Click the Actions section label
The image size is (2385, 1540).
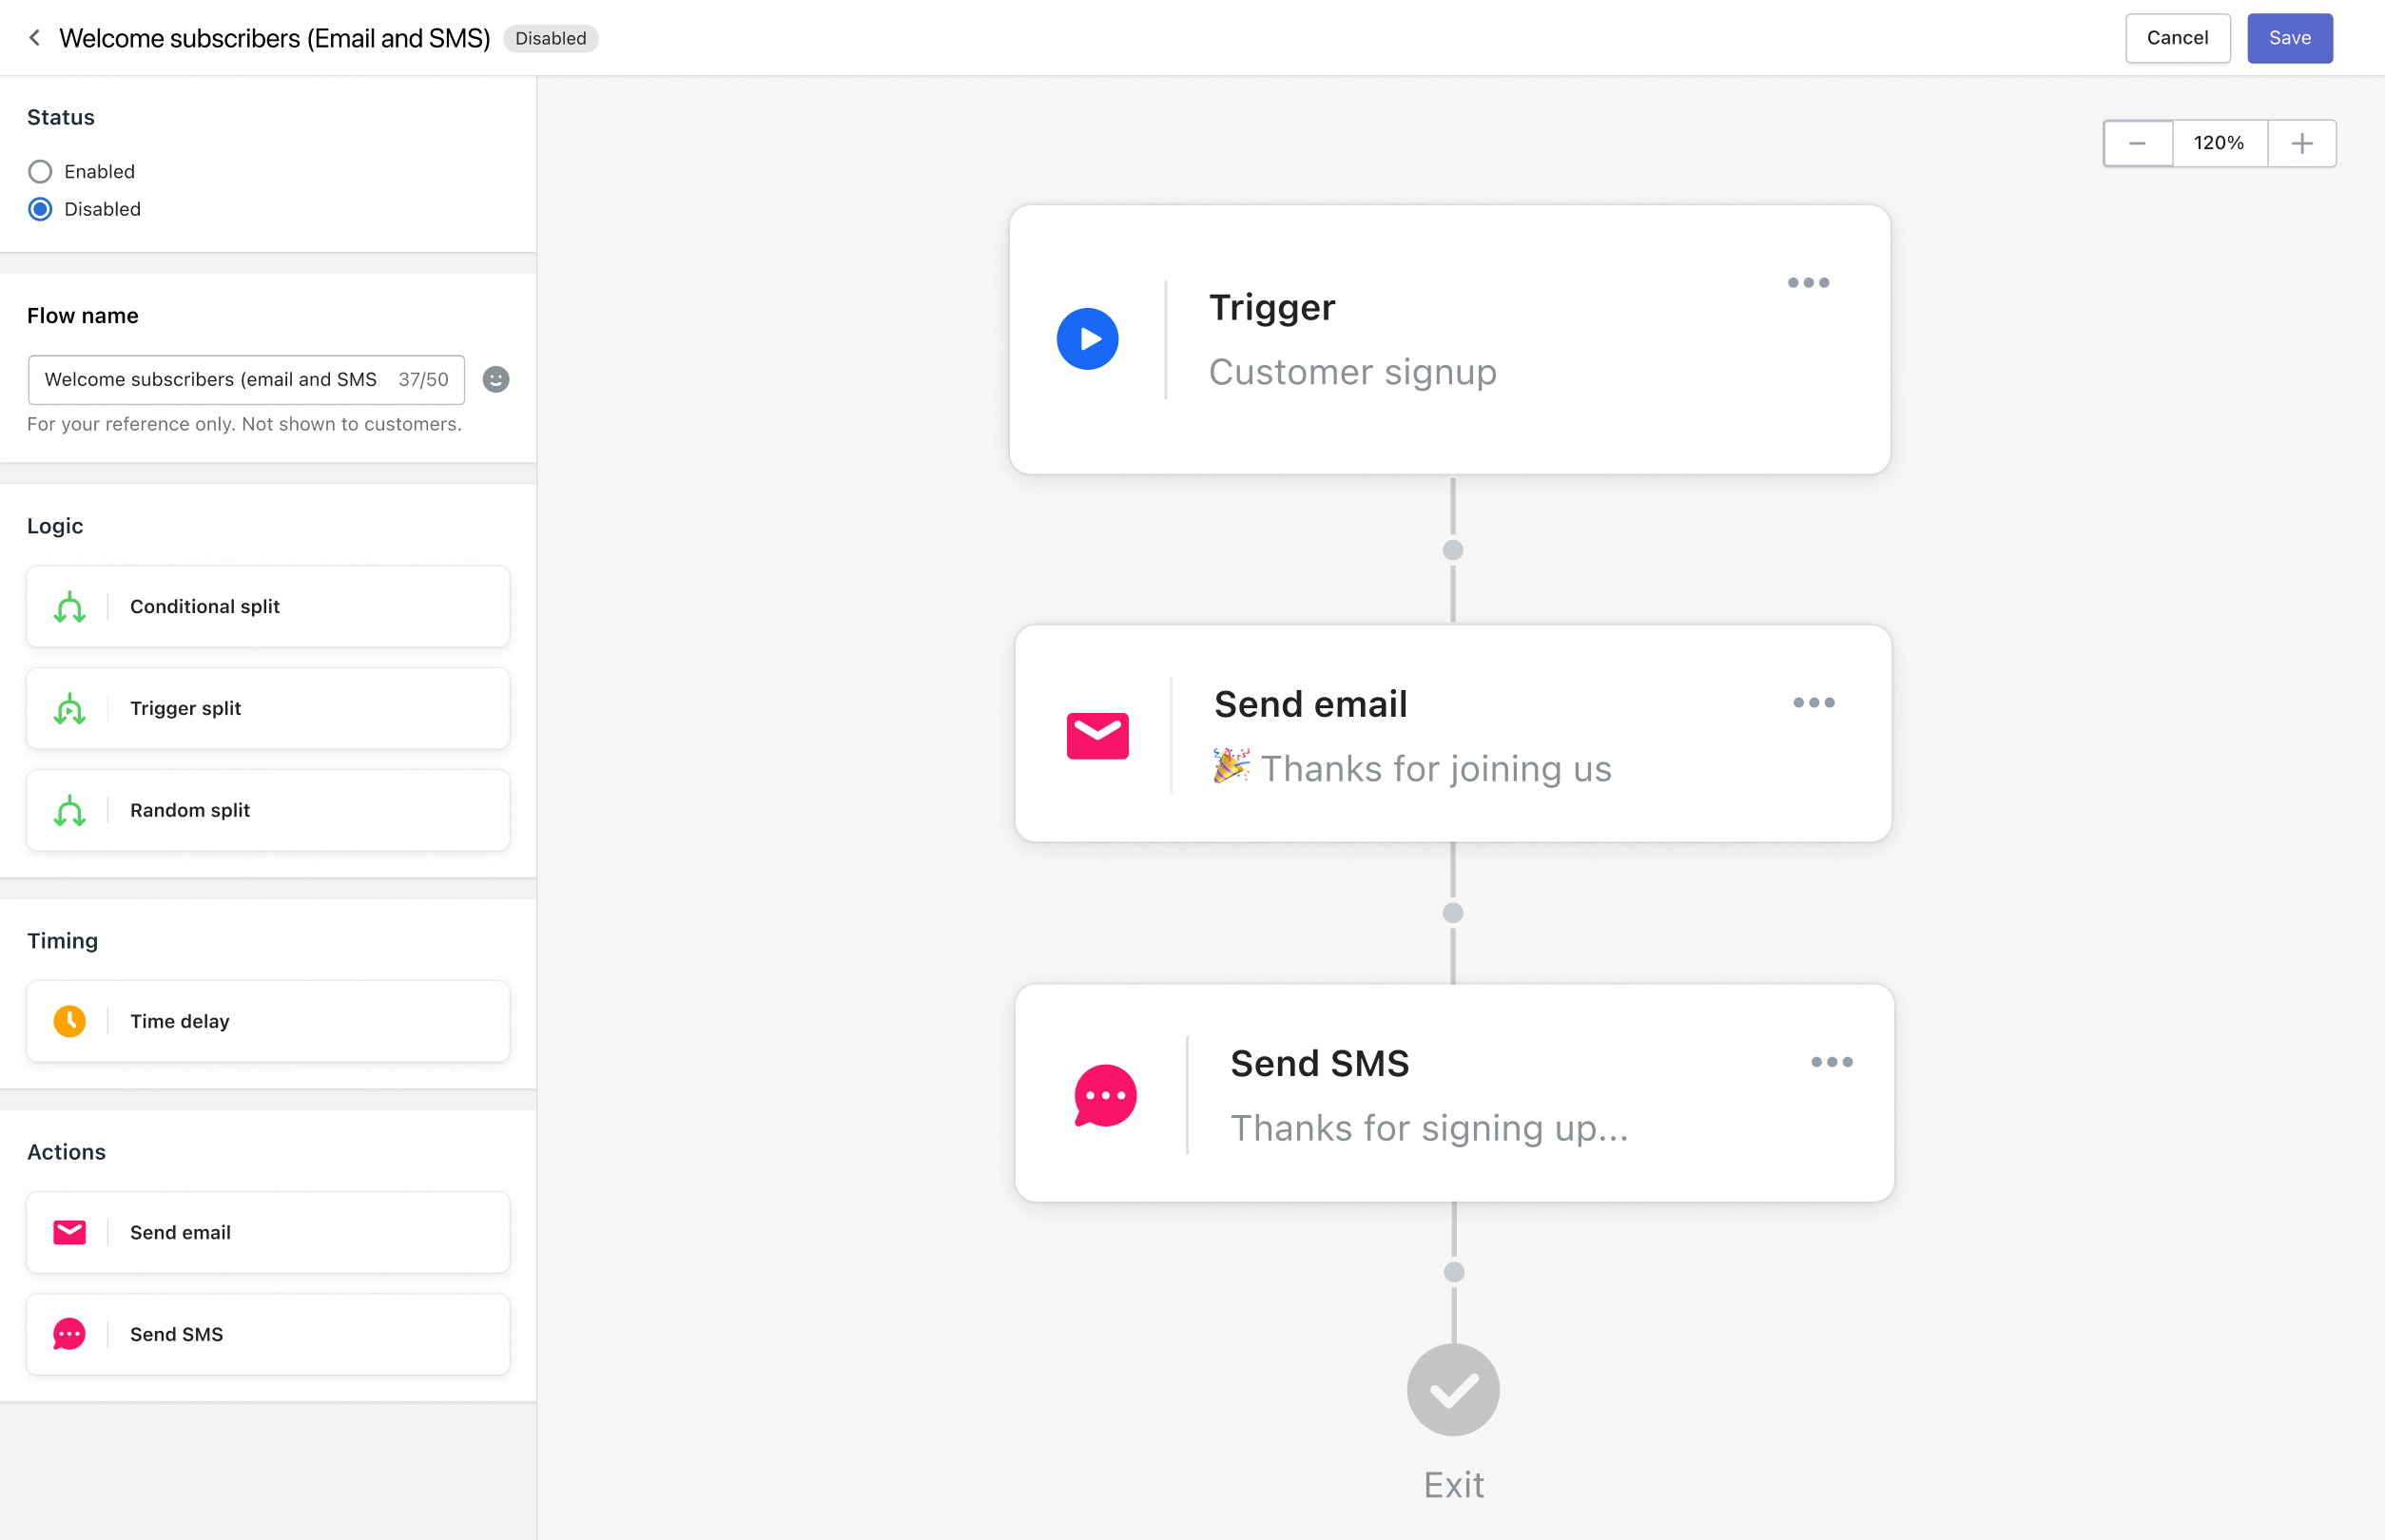click(x=66, y=1150)
